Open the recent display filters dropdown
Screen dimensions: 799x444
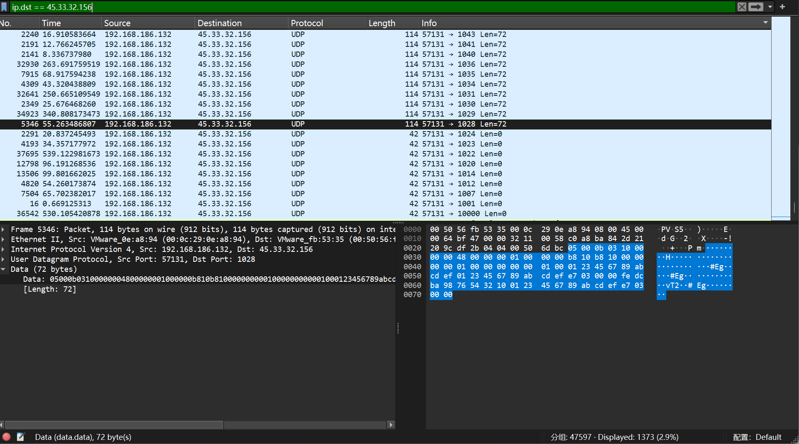(x=770, y=7)
